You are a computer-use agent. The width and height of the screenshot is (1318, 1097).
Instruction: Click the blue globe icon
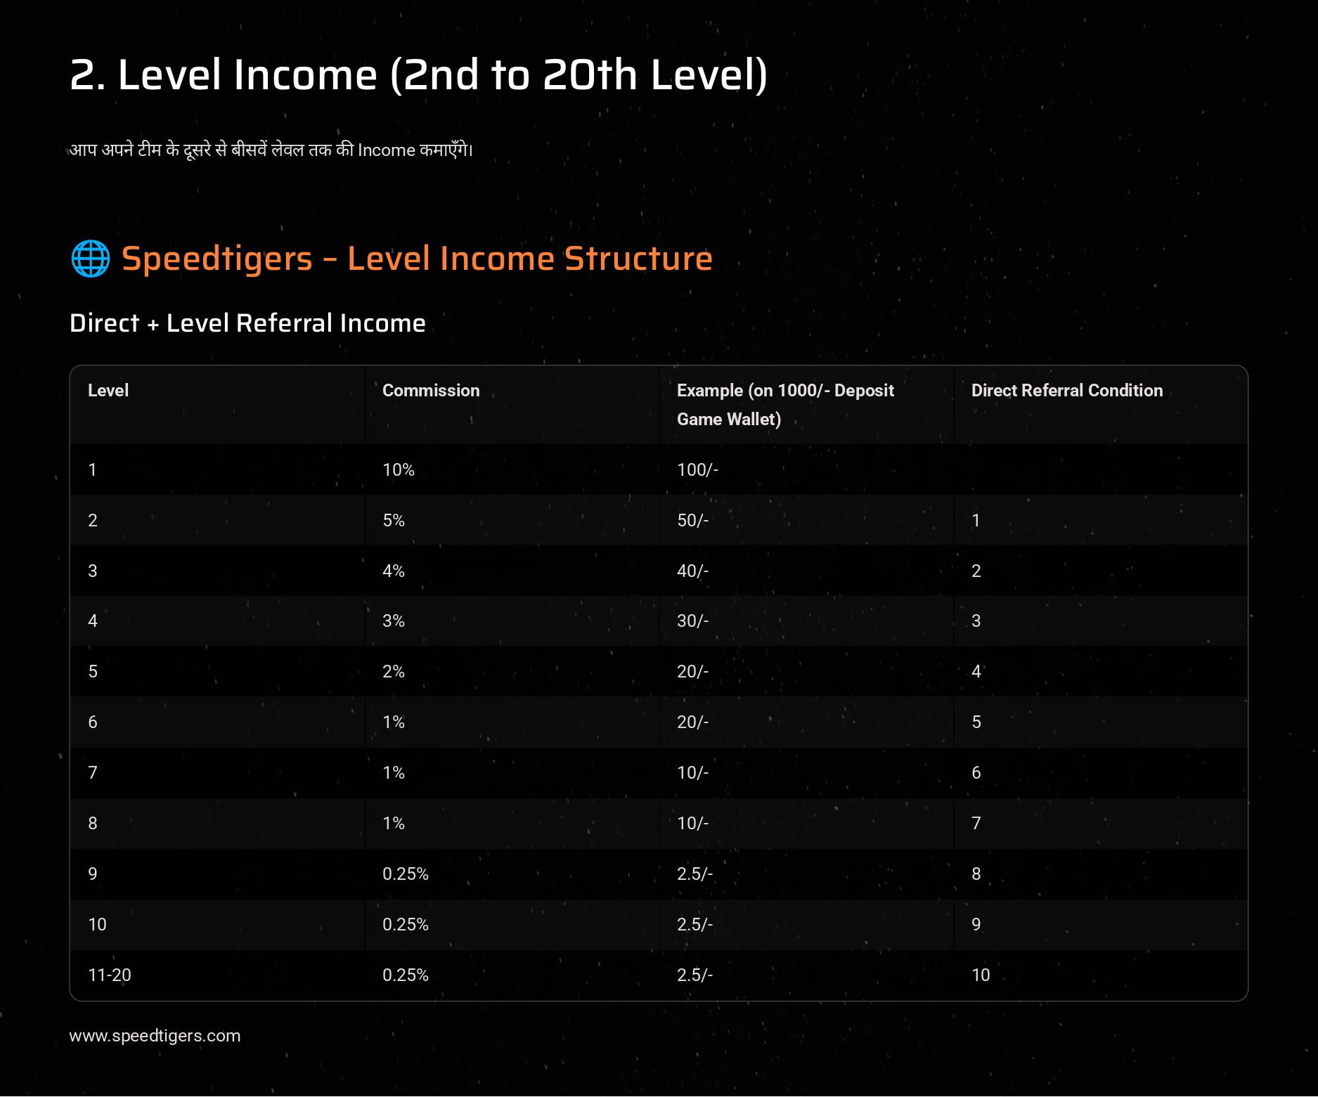(91, 259)
